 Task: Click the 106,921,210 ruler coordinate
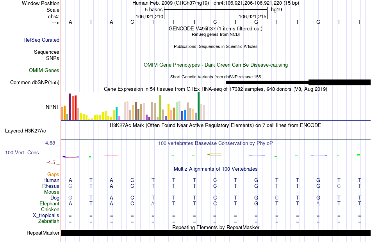(150, 16)
